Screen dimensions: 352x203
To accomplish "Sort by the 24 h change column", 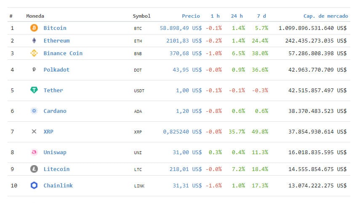I will [237, 16].
